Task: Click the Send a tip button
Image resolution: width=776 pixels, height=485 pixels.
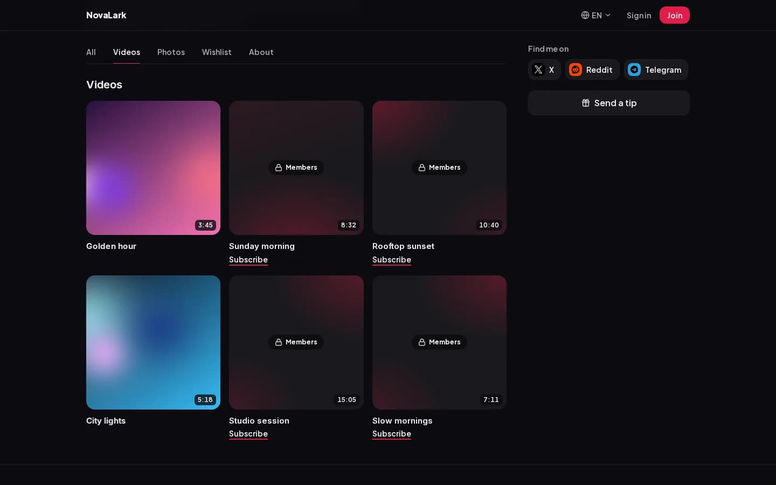Action: tap(609, 103)
